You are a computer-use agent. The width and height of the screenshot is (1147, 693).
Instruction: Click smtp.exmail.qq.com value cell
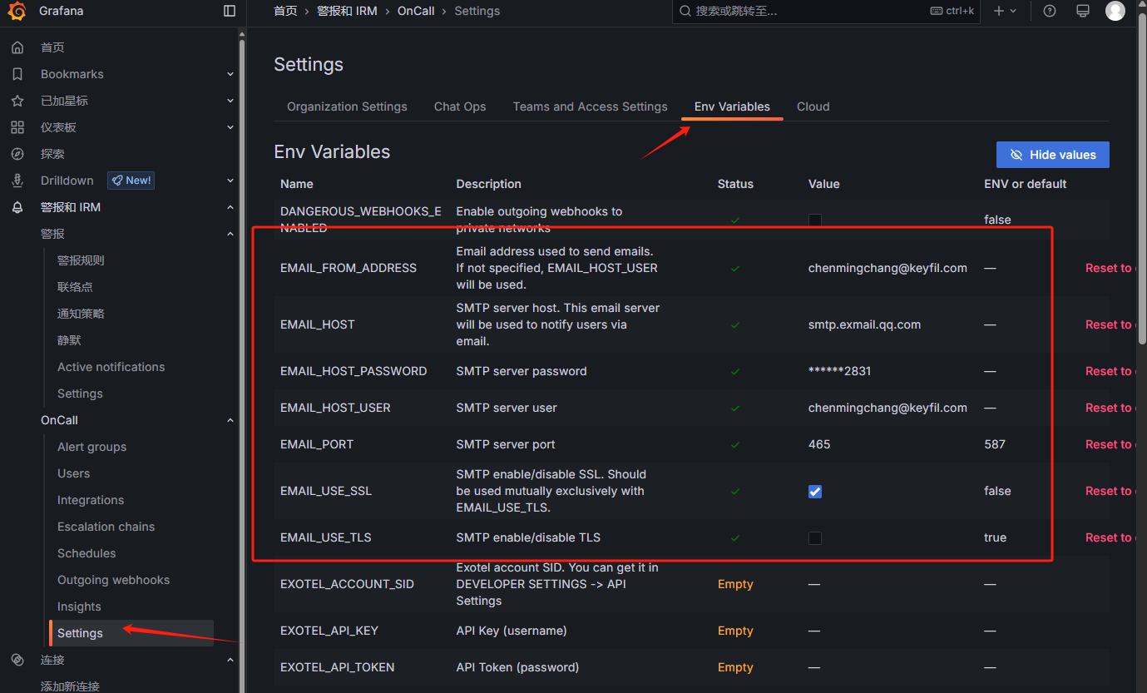(864, 324)
